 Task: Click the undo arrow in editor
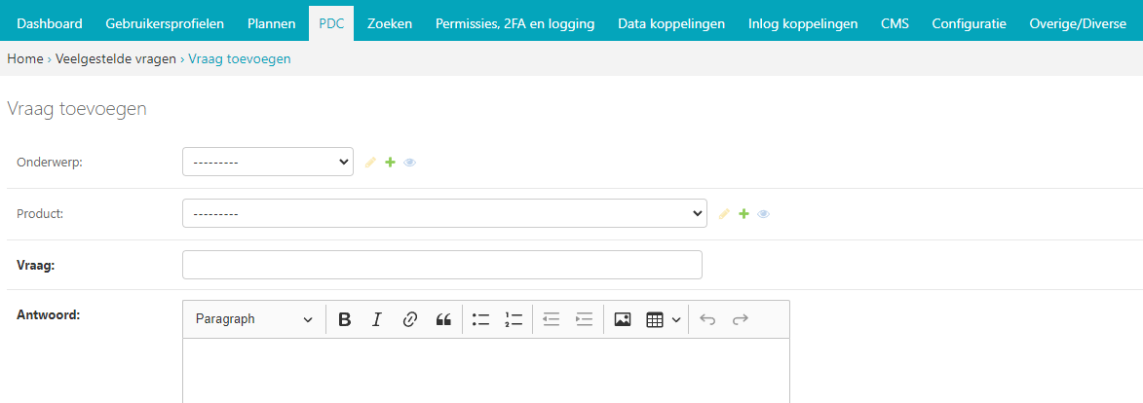coord(707,319)
